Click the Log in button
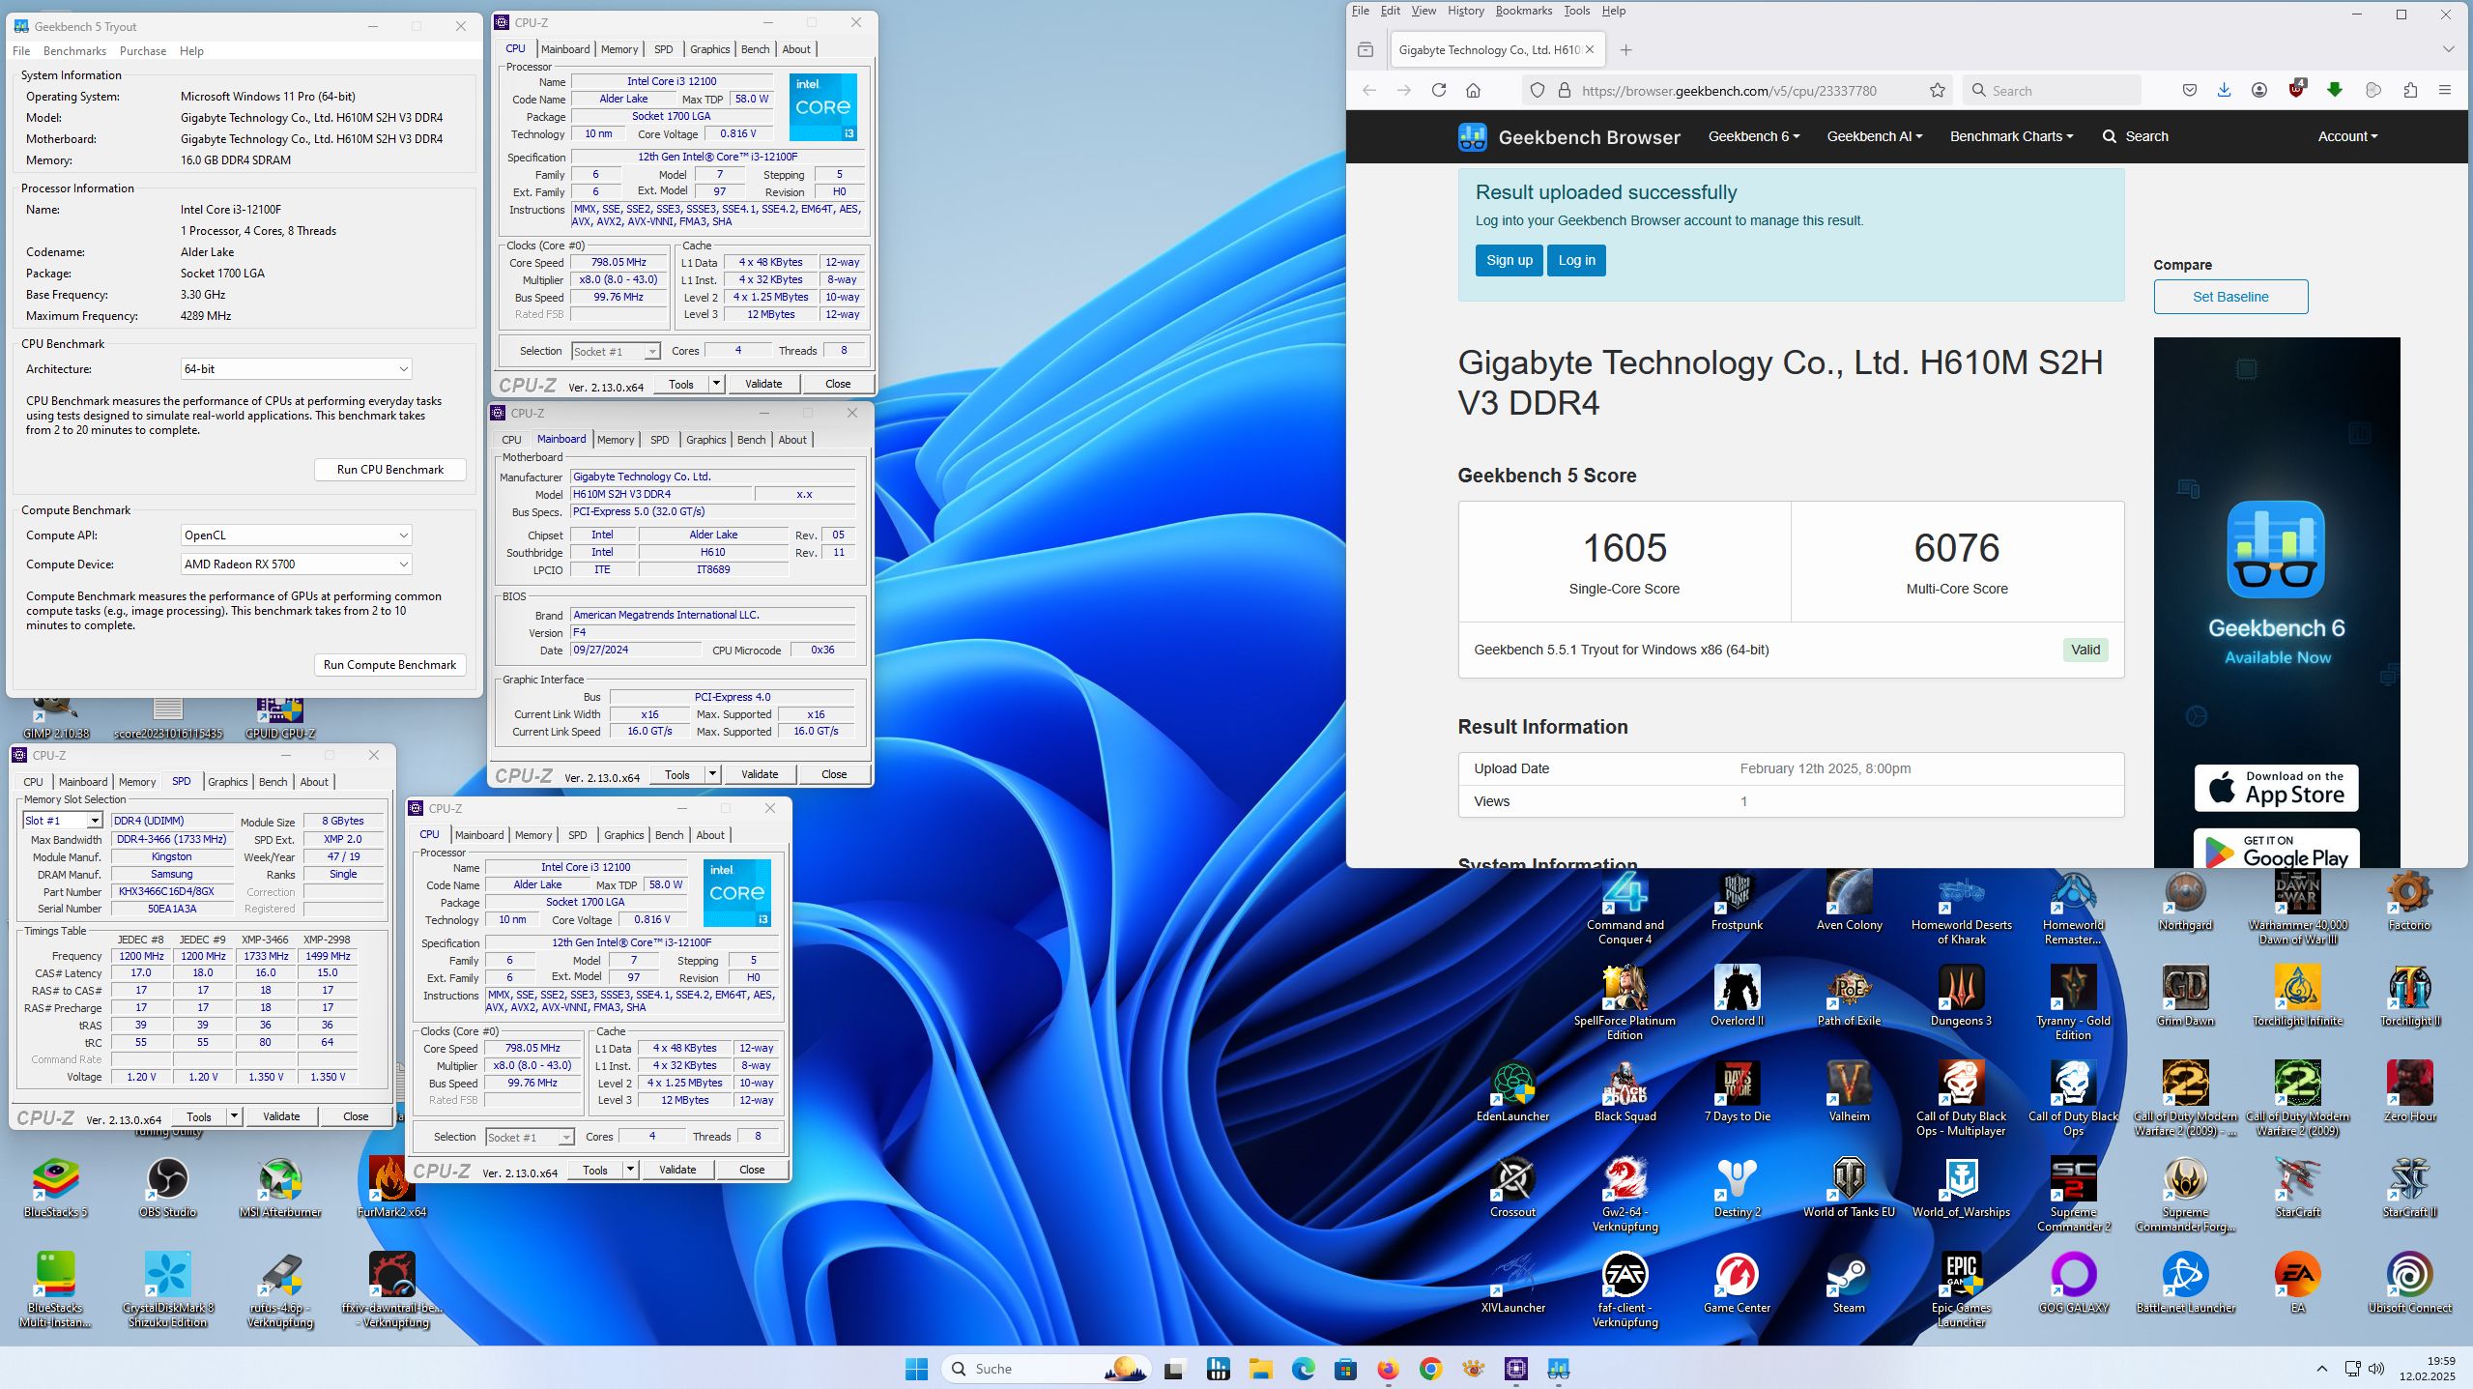This screenshot has width=2473, height=1389. click(x=1576, y=260)
